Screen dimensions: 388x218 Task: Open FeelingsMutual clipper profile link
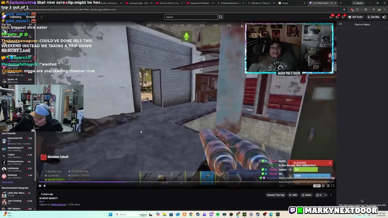pos(58,205)
